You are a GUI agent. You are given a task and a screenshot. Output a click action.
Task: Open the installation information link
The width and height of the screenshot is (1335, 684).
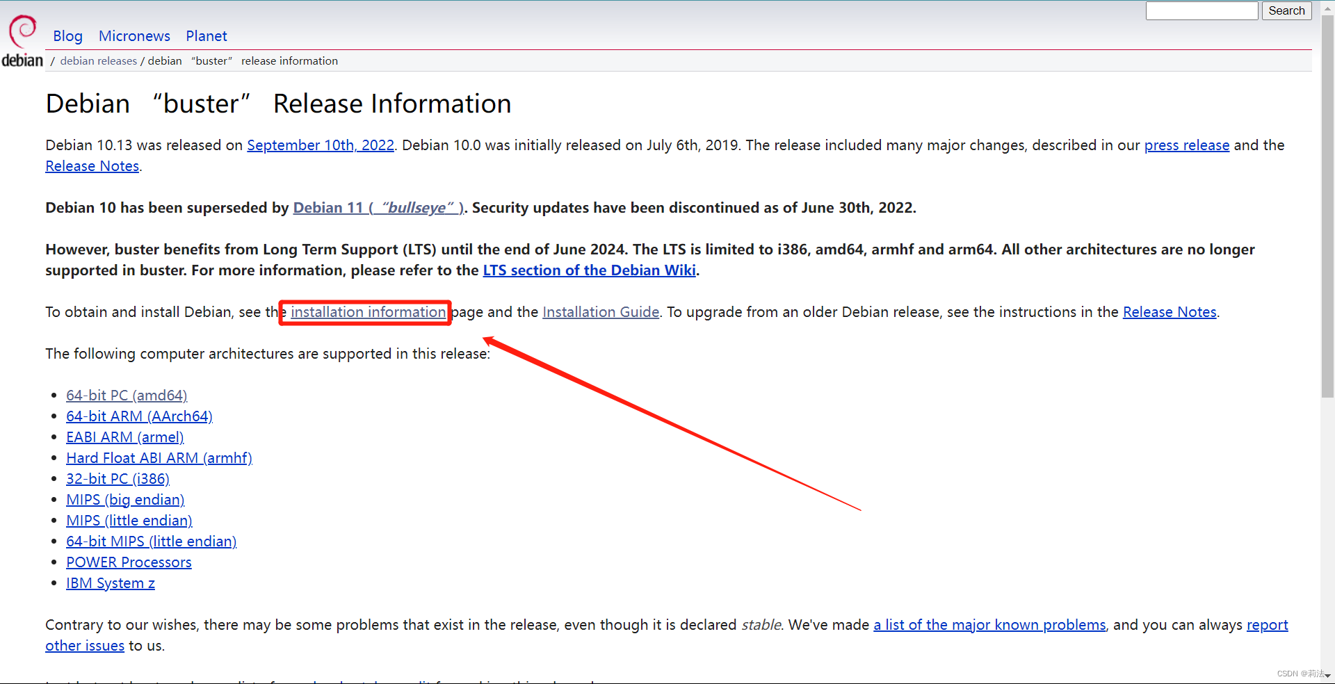pos(369,312)
